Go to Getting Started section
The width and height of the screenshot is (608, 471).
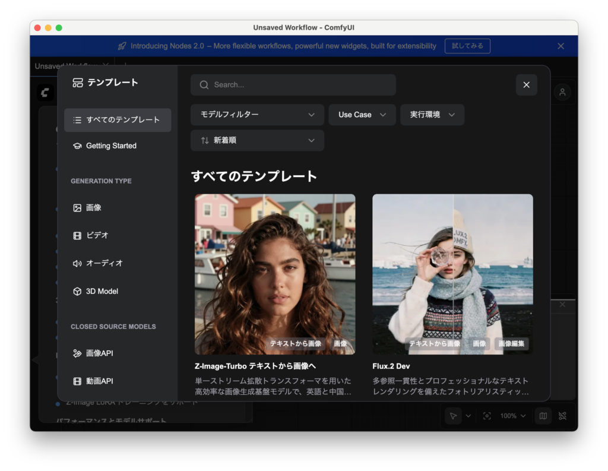point(111,146)
